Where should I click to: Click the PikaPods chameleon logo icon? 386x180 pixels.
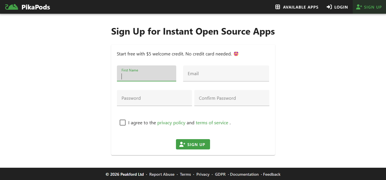11,7
